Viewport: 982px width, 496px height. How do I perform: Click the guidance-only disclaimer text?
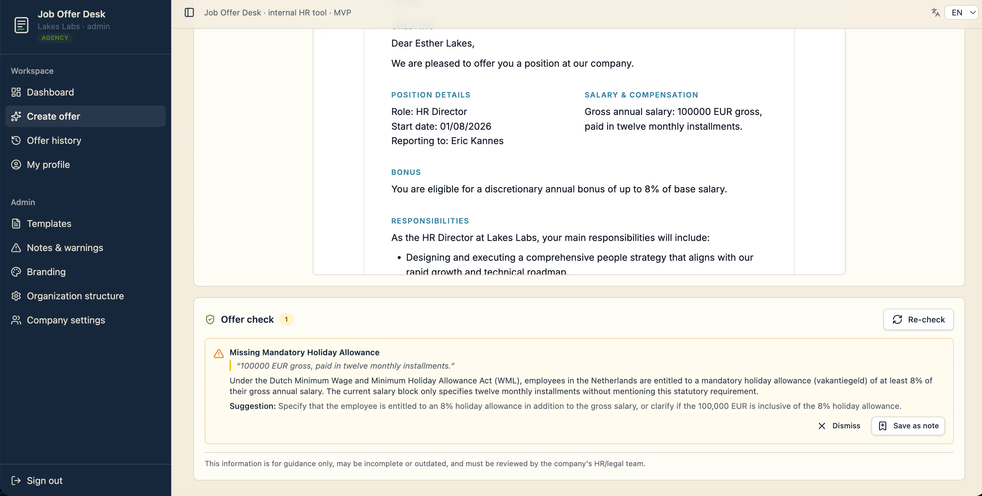point(425,463)
